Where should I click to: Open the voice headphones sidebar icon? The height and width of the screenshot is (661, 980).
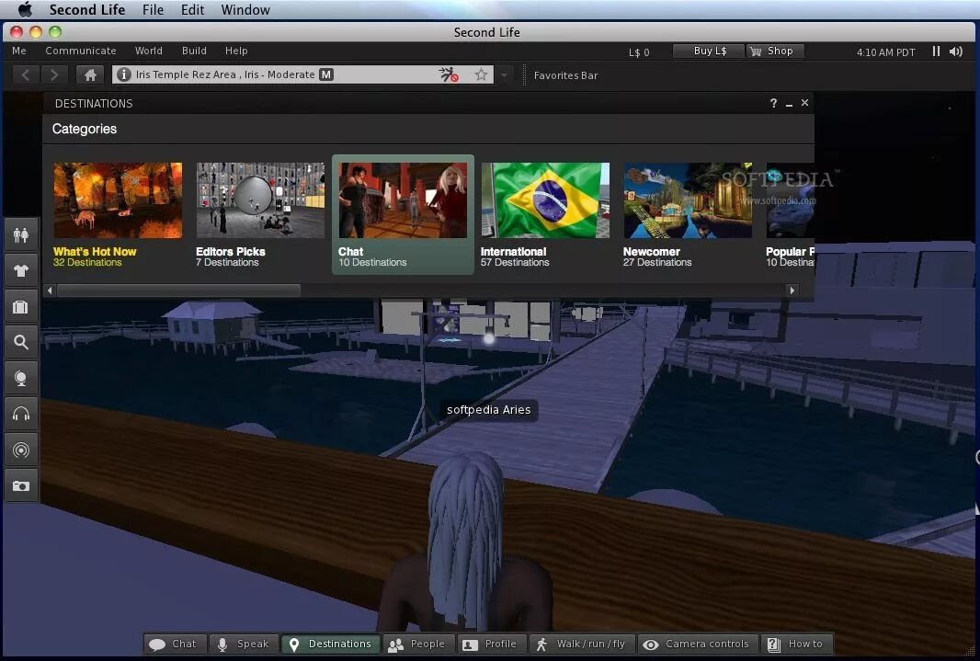[x=21, y=415]
